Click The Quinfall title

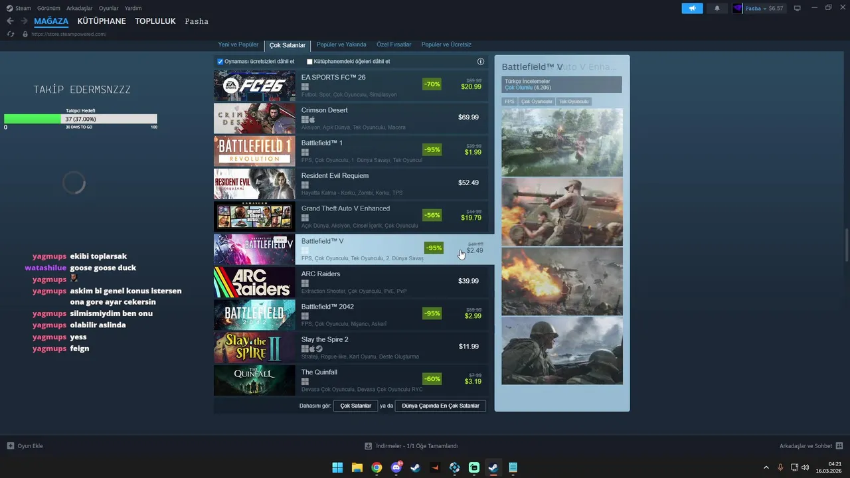click(319, 372)
